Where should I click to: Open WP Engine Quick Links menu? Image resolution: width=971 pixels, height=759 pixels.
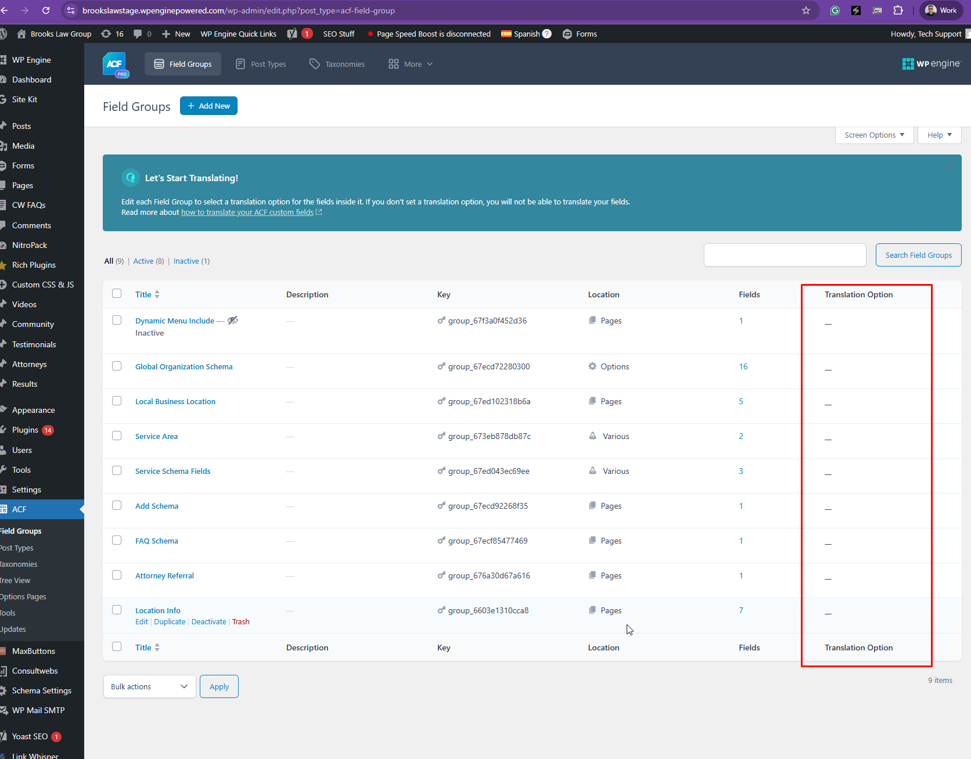coord(239,34)
